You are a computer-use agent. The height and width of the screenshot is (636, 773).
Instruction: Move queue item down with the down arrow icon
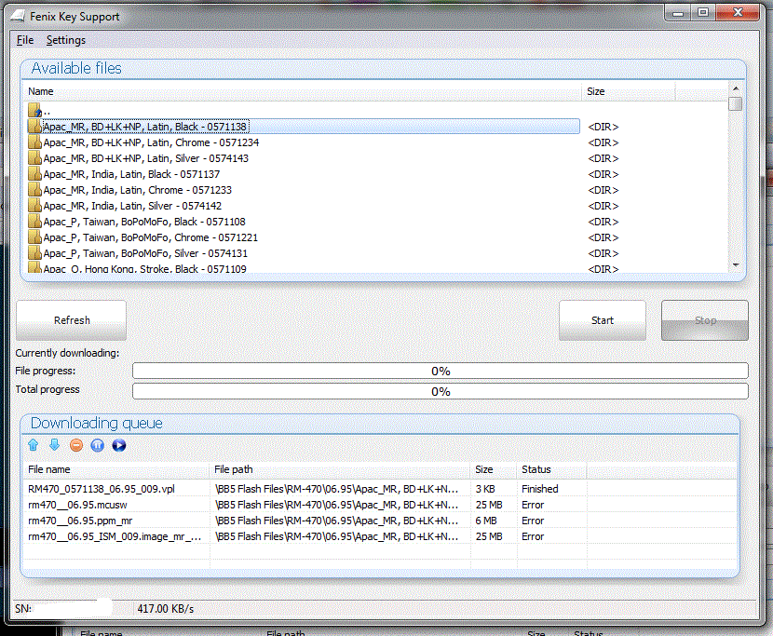point(54,445)
